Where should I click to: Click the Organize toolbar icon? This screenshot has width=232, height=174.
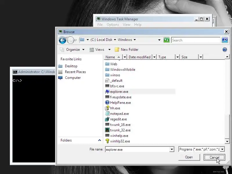click(x=62, y=50)
